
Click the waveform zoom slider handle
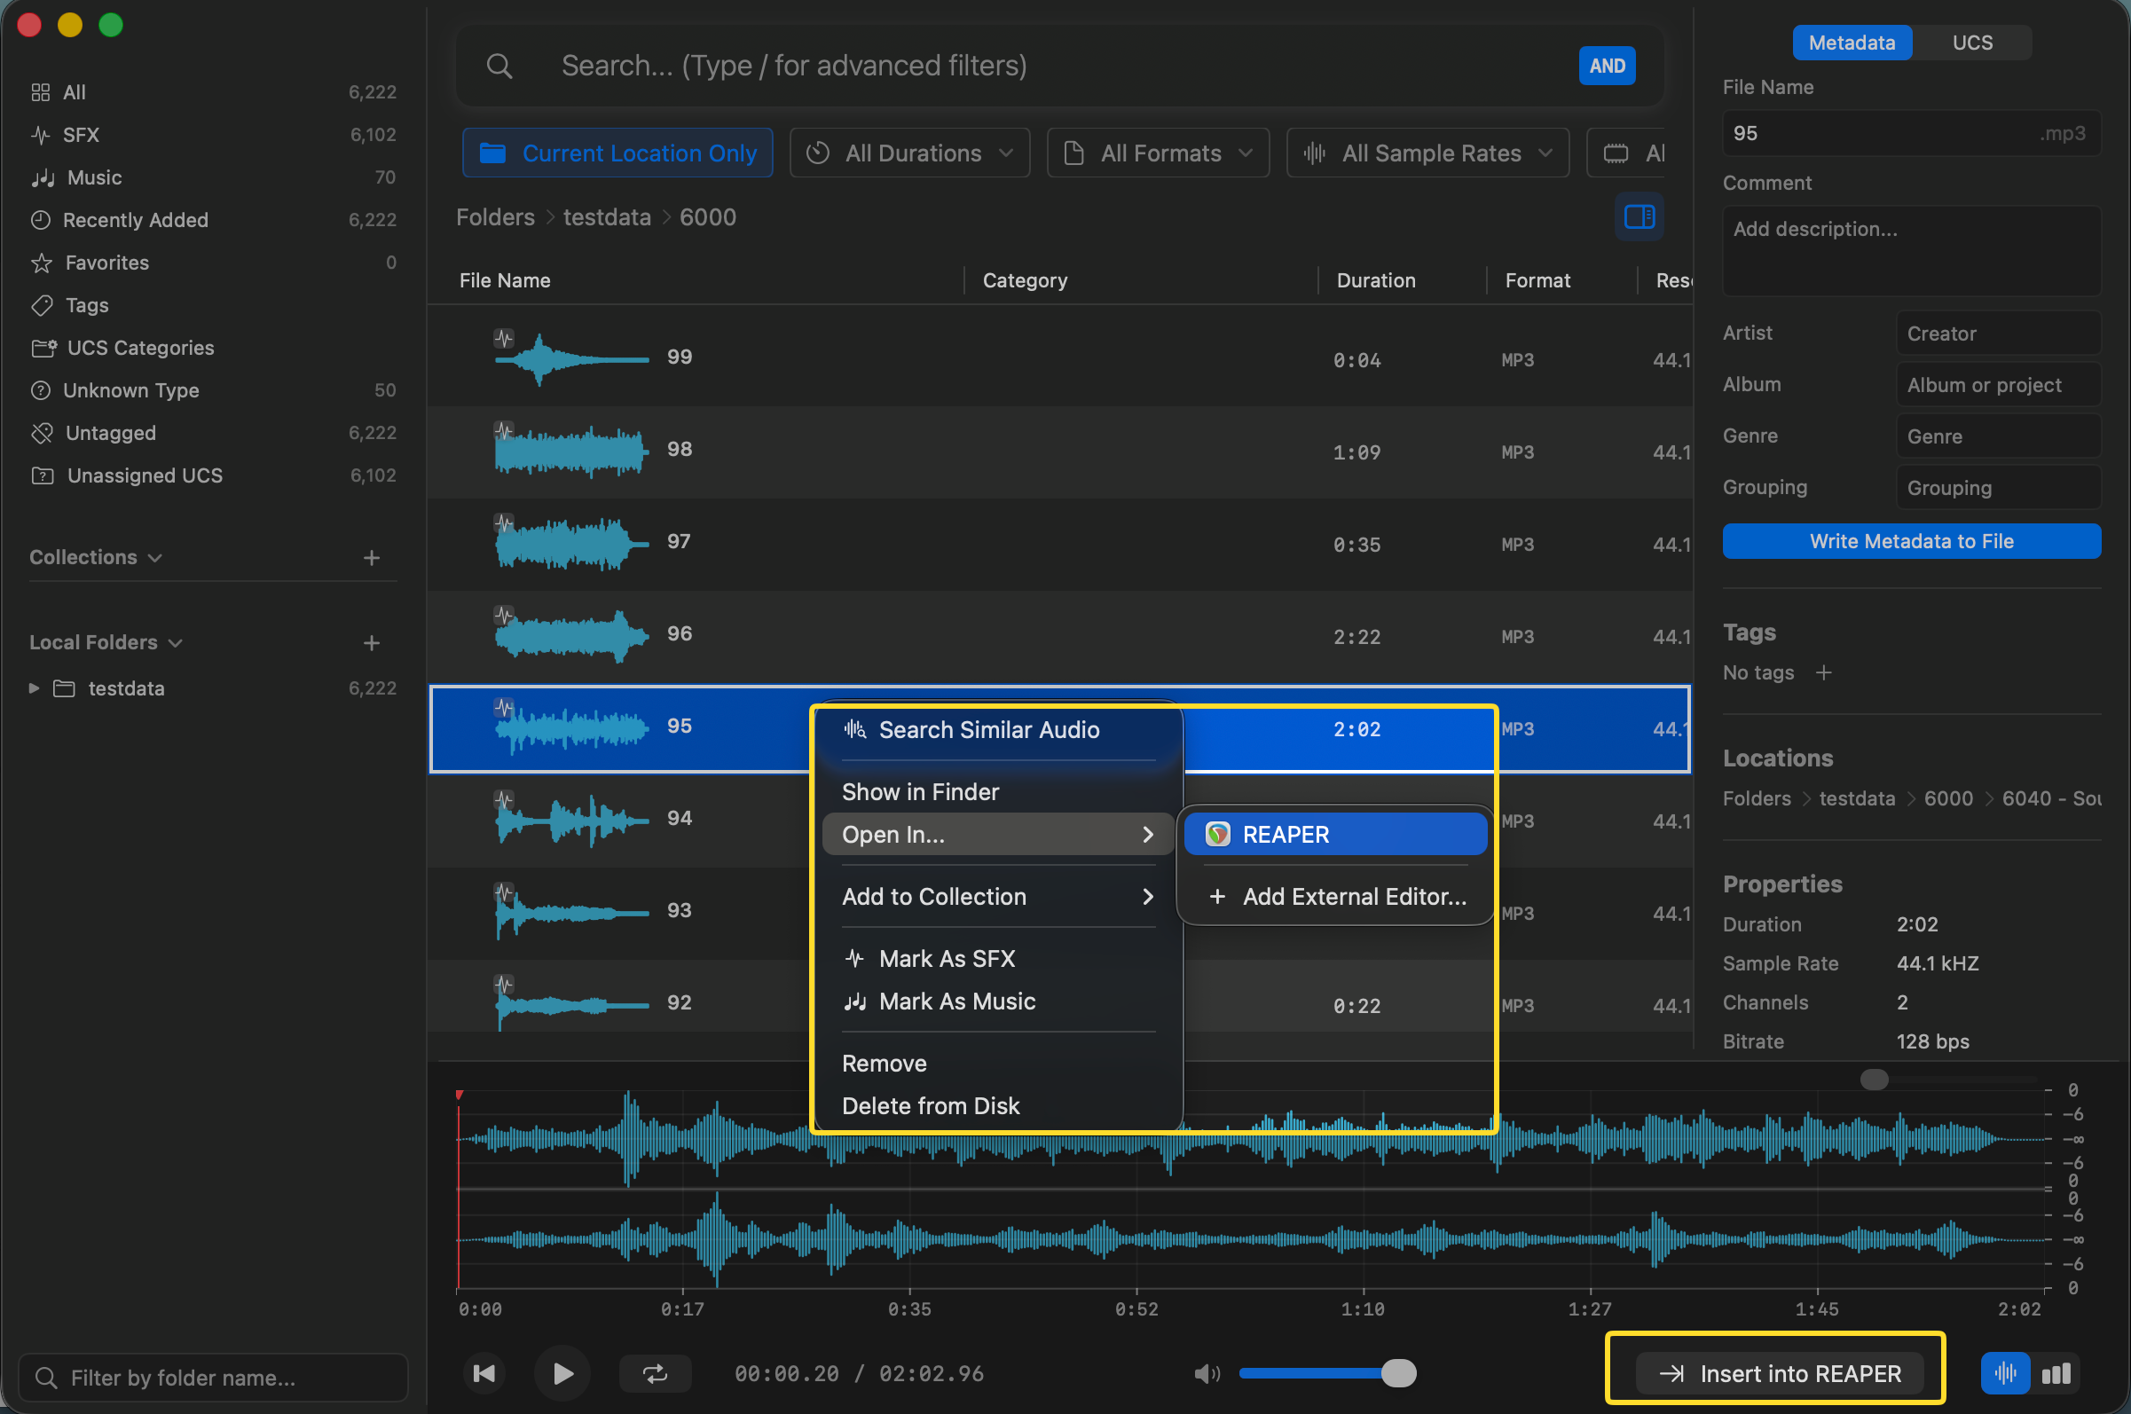point(1874,1080)
